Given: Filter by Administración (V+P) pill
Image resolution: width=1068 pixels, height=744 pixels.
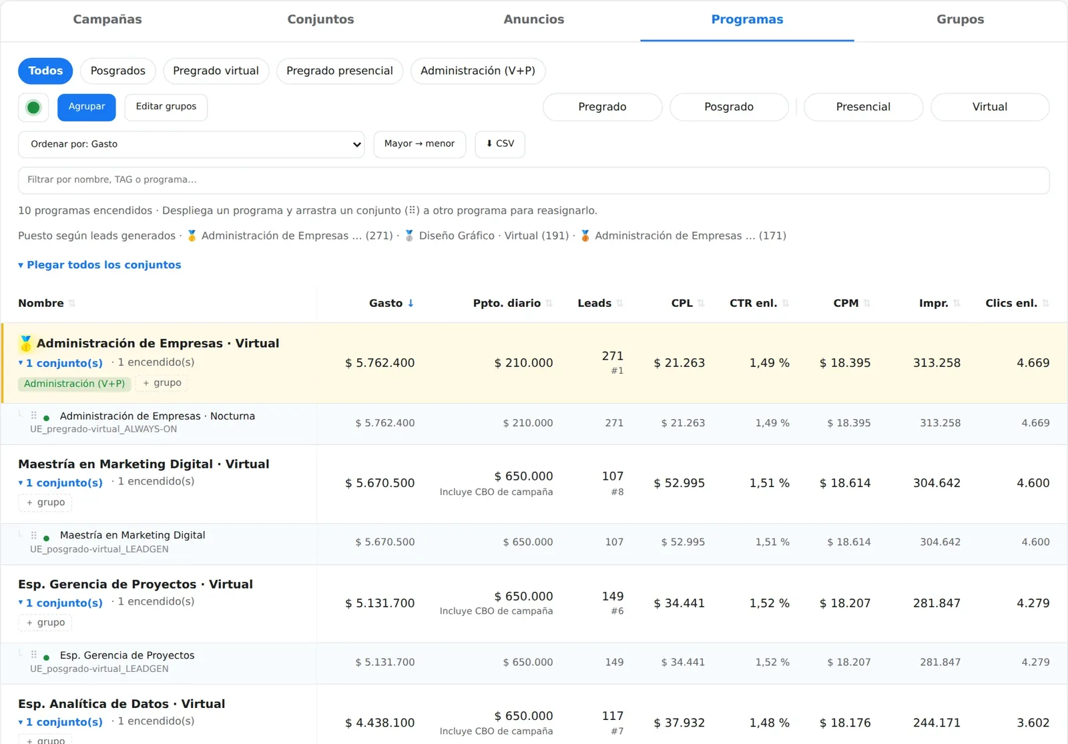Looking at the screenshot, I should coord(478,71).
